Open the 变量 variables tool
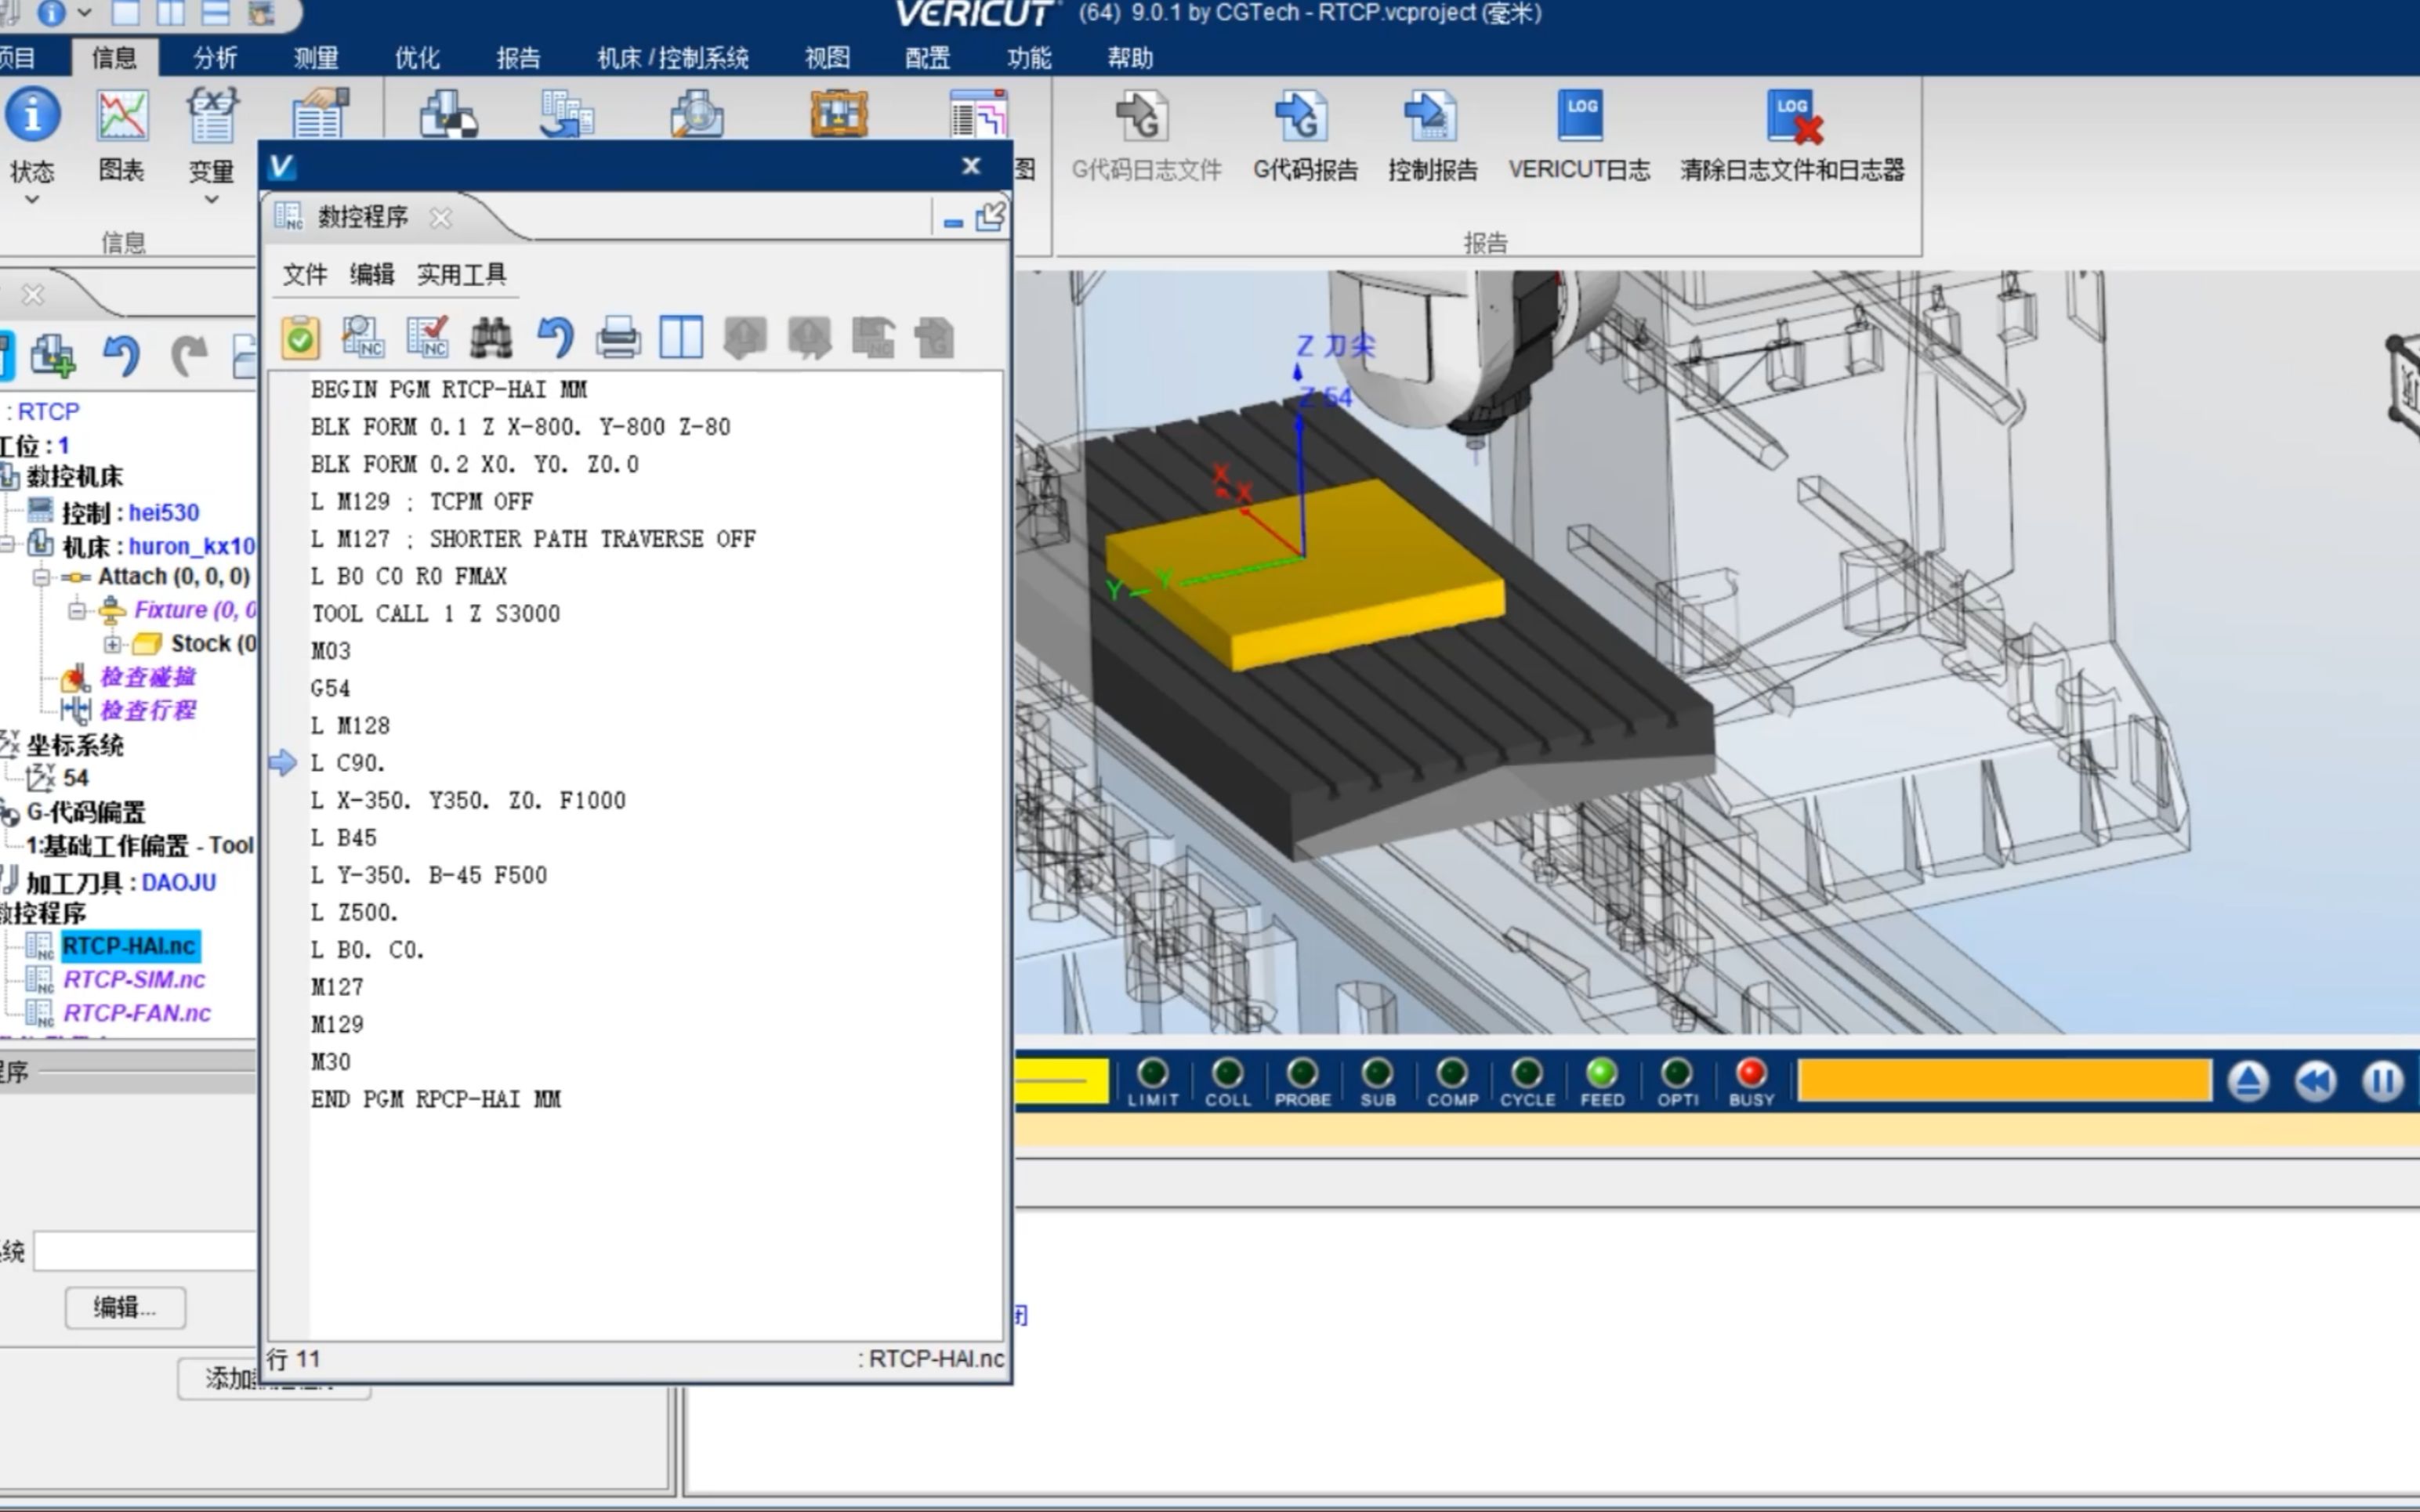This screenshot has width=2420, height=1512. click(x=212, y=115)
